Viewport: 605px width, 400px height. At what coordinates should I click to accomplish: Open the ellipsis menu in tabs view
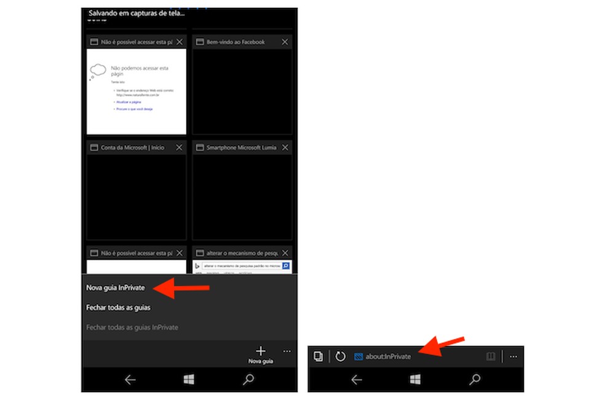(287, 351)
